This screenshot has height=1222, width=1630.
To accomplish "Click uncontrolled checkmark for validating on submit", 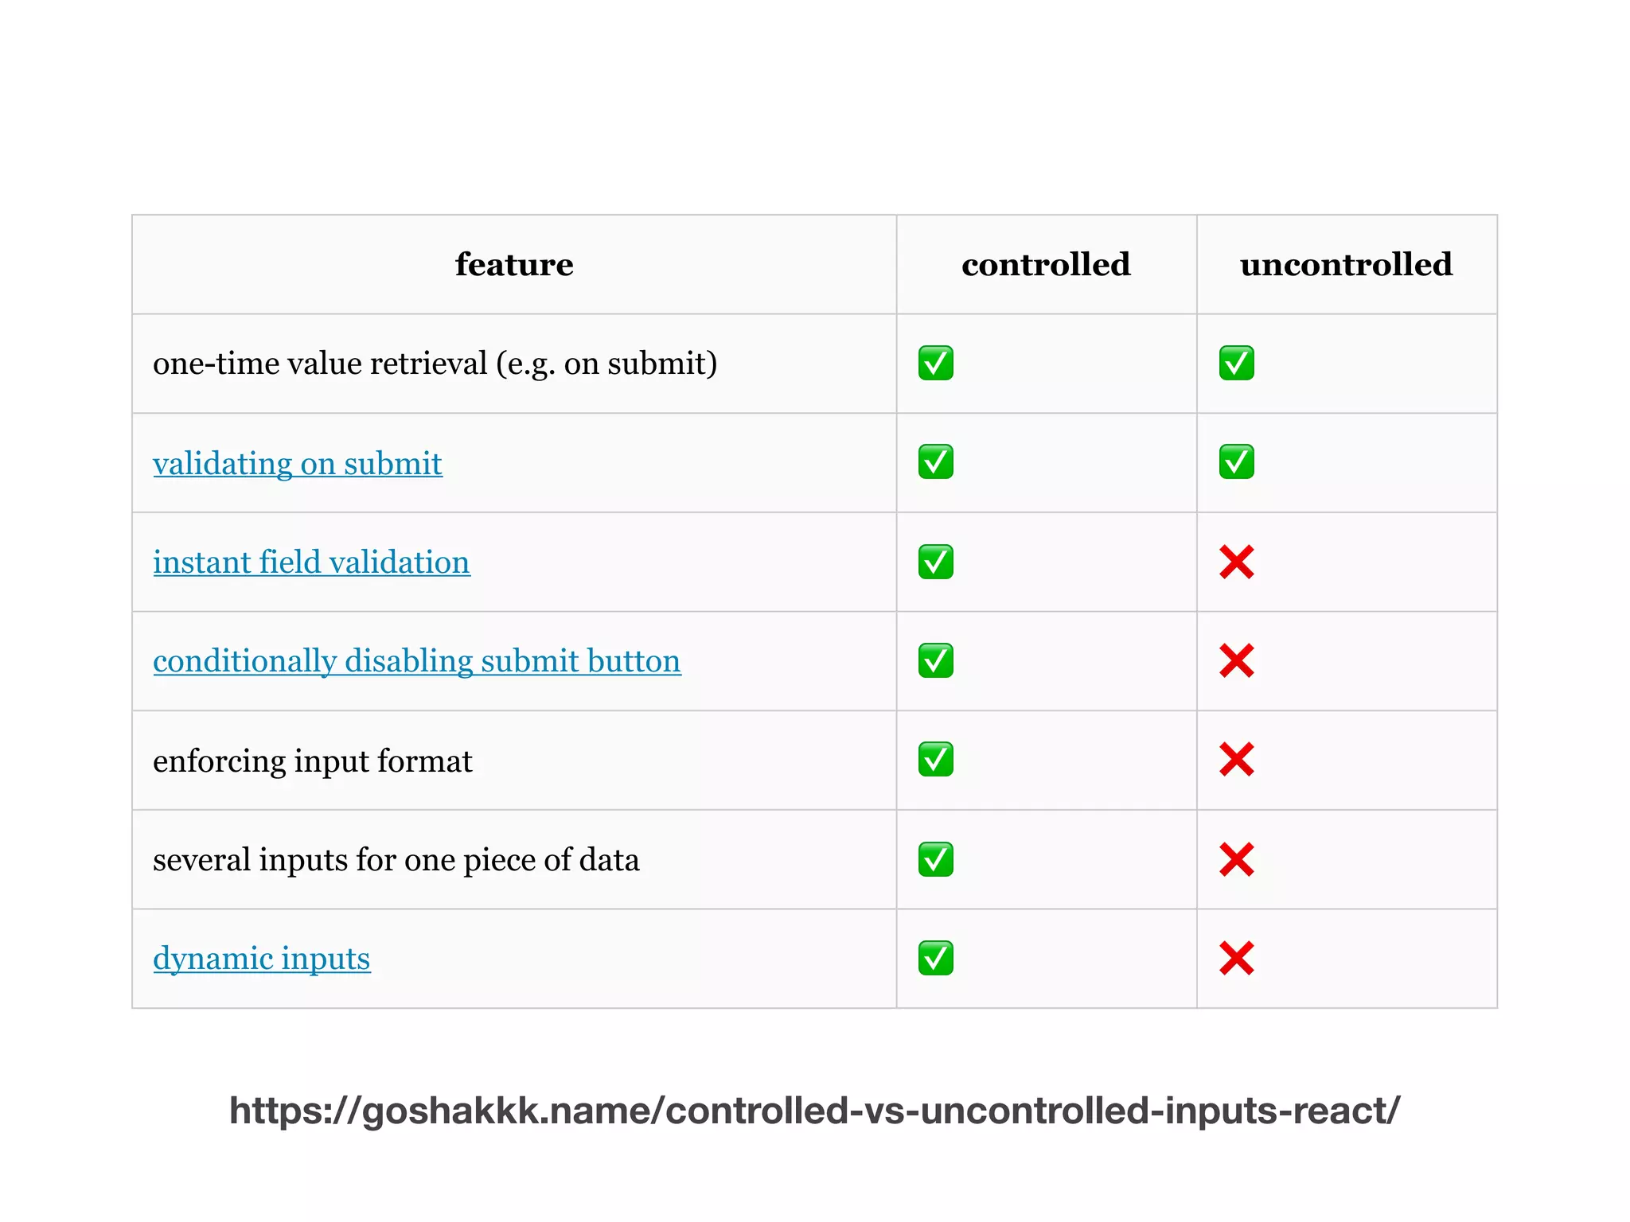I will coord(1236,461).
